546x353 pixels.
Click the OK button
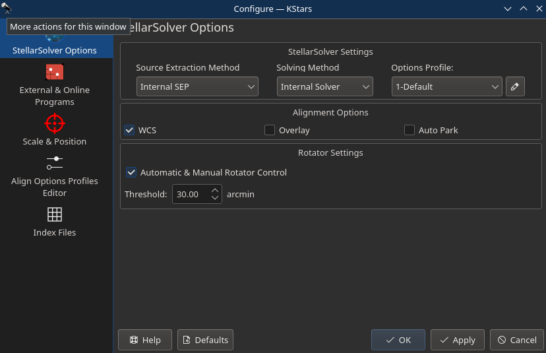398,340
